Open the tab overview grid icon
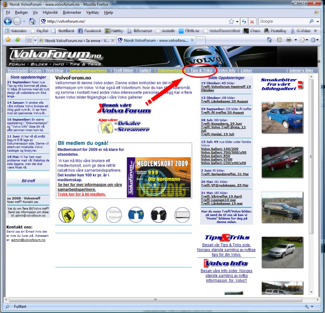325x313 pixels. tap(29, 40)
